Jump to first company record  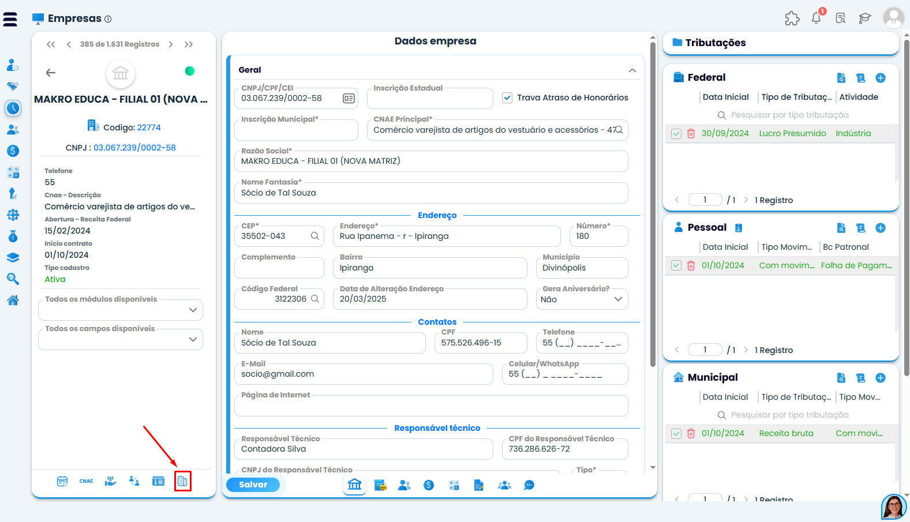[51, 44]
